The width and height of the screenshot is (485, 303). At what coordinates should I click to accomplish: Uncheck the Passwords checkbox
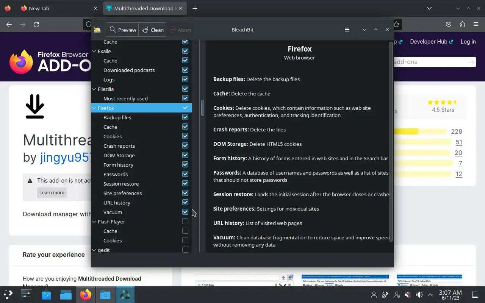185,174
